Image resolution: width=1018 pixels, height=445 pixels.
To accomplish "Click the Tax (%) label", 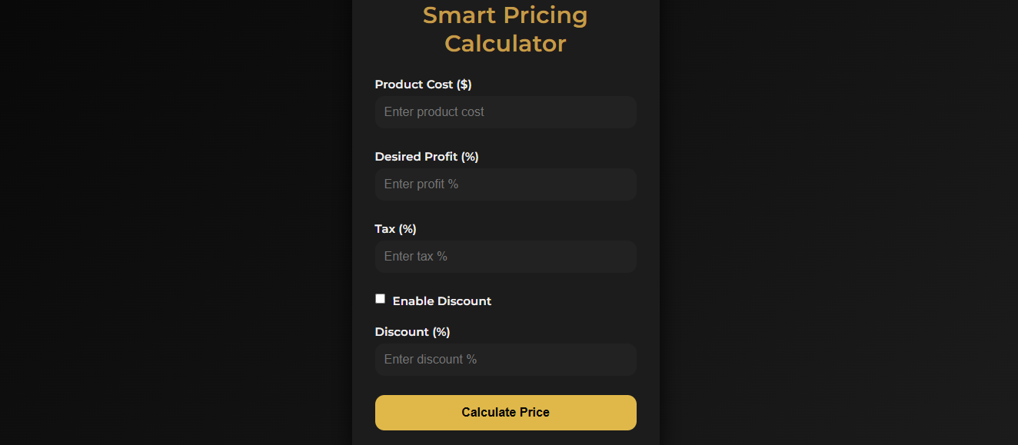I will (x=395, y=228).
